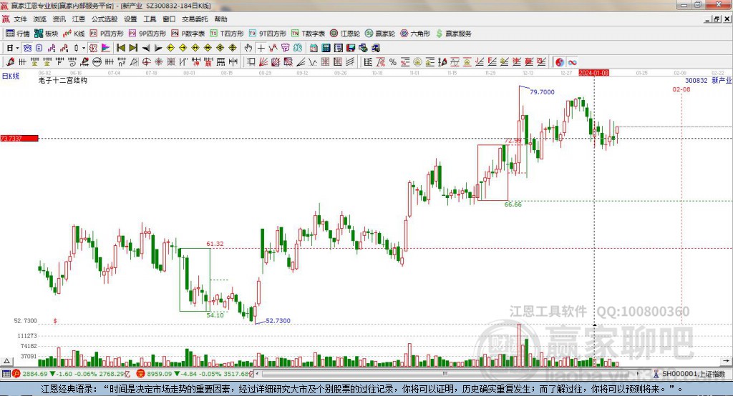Click the 79.7000 high price label

(x=542, y=92)
